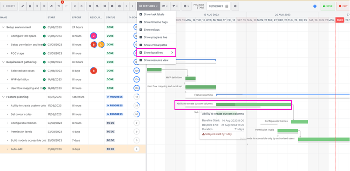
Task: Save the Gantt chart
Action: point(328,6)
